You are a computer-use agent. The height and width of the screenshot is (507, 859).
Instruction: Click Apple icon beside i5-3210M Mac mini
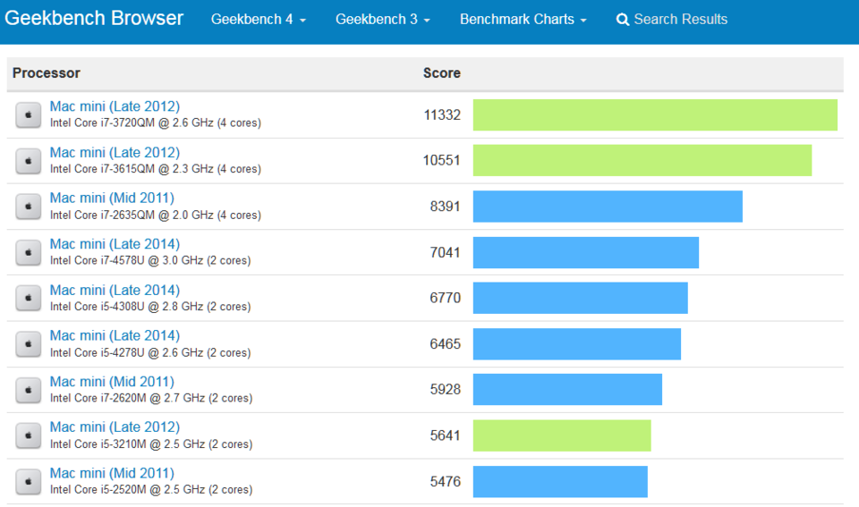[28, 435]
